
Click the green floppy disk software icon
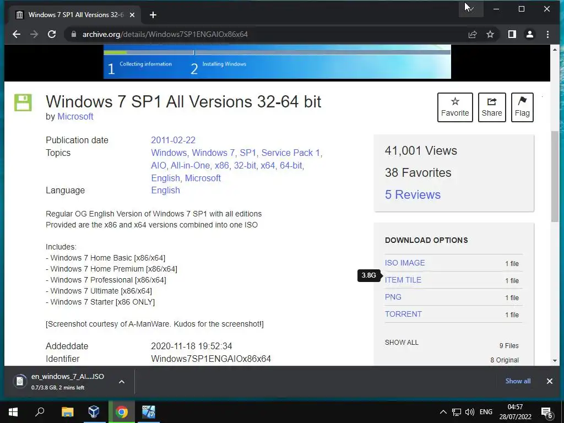pos(23,102)
